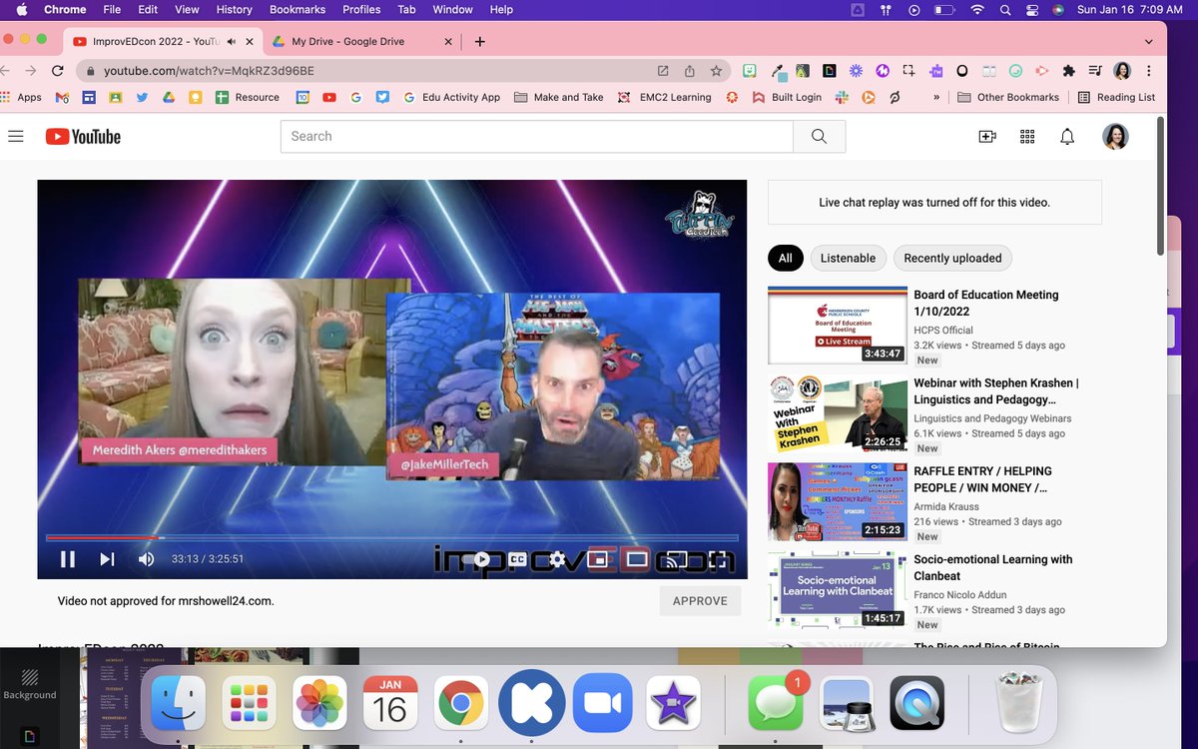Open the Resource bookmark
The width and height of the screenshot is (1198, 749).
pos(248,97)
